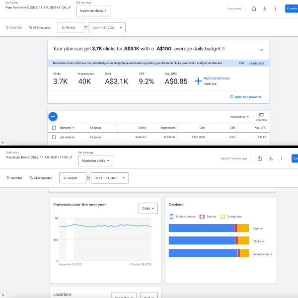This screenshot has width=298, height=298.
Task: Click the All languages translate icon in the lower view
Action: point(31,178)
